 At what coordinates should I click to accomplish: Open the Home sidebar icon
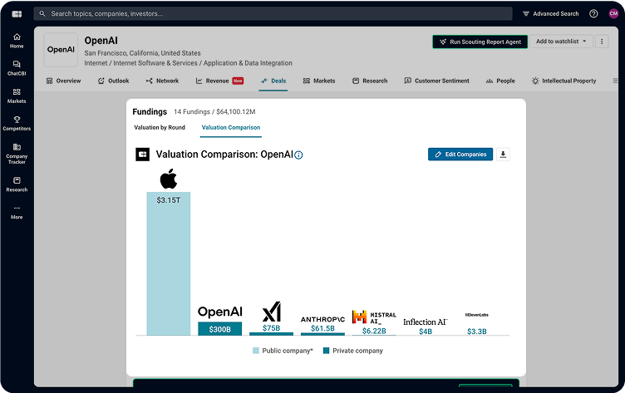[x=17, y=40]
